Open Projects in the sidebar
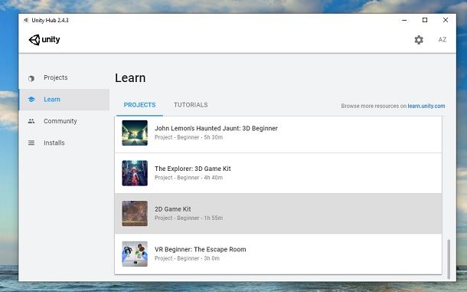Image resolution: width=467 pixels, height=292 pixels. click(x=56, y=77)
